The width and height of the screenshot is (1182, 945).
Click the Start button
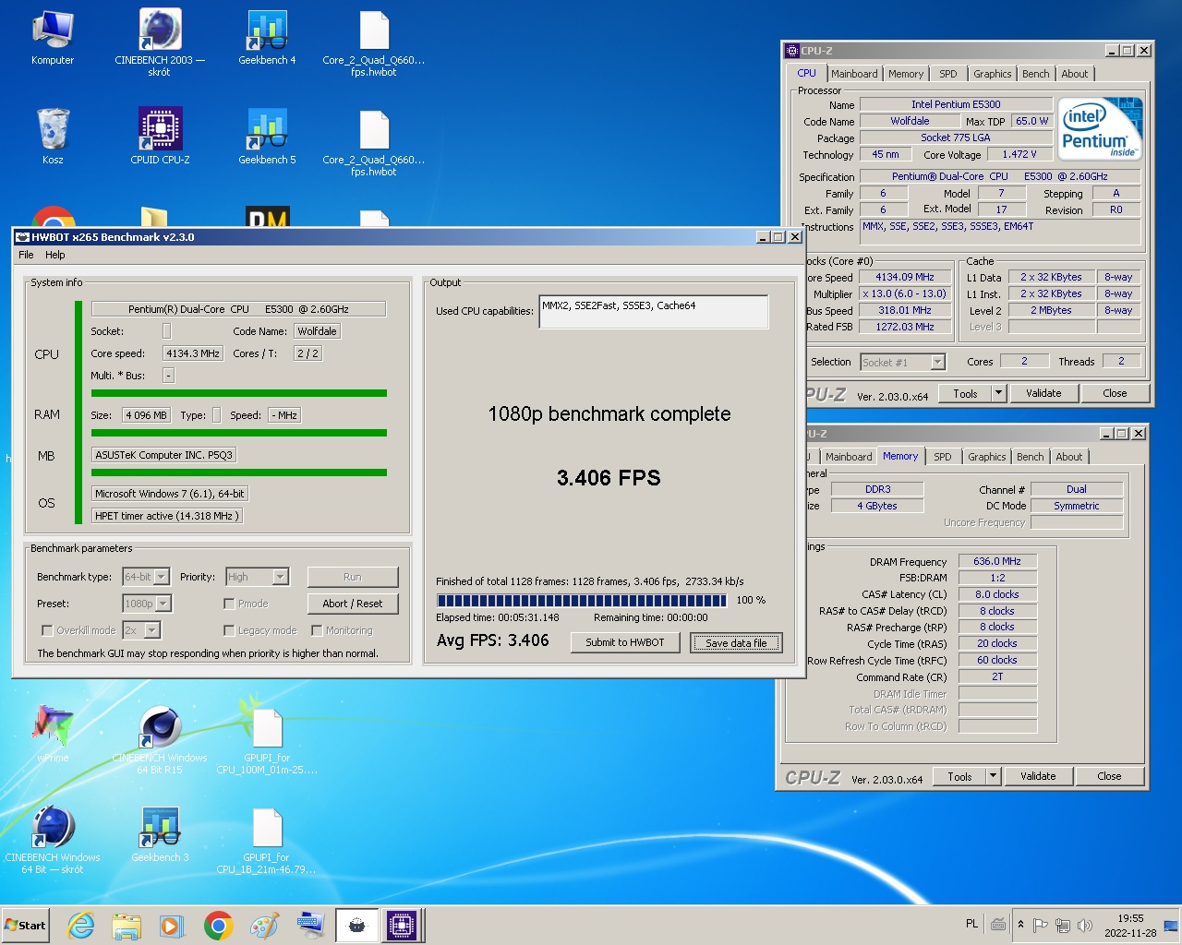[x=25, y=926]
